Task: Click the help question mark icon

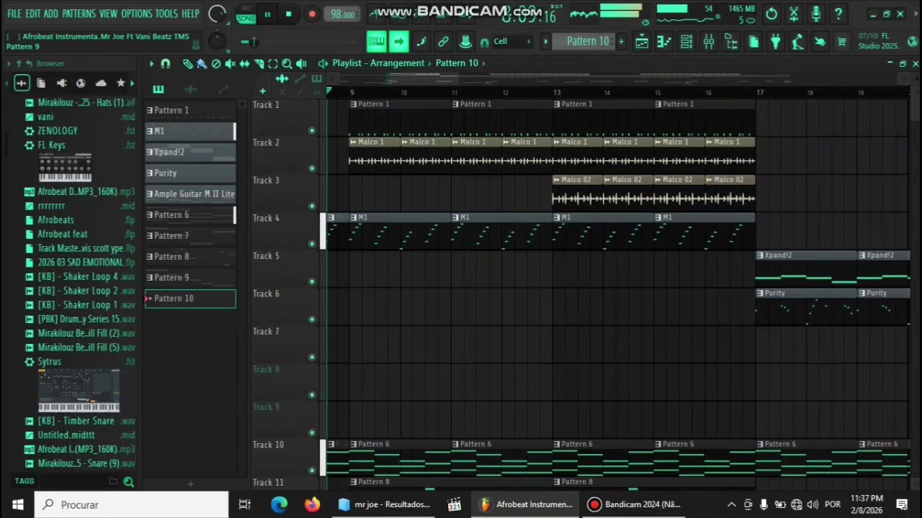Action: 838,14
